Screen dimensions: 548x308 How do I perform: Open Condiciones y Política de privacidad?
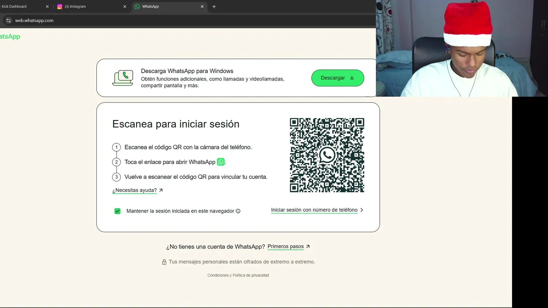tap(238, 275)
